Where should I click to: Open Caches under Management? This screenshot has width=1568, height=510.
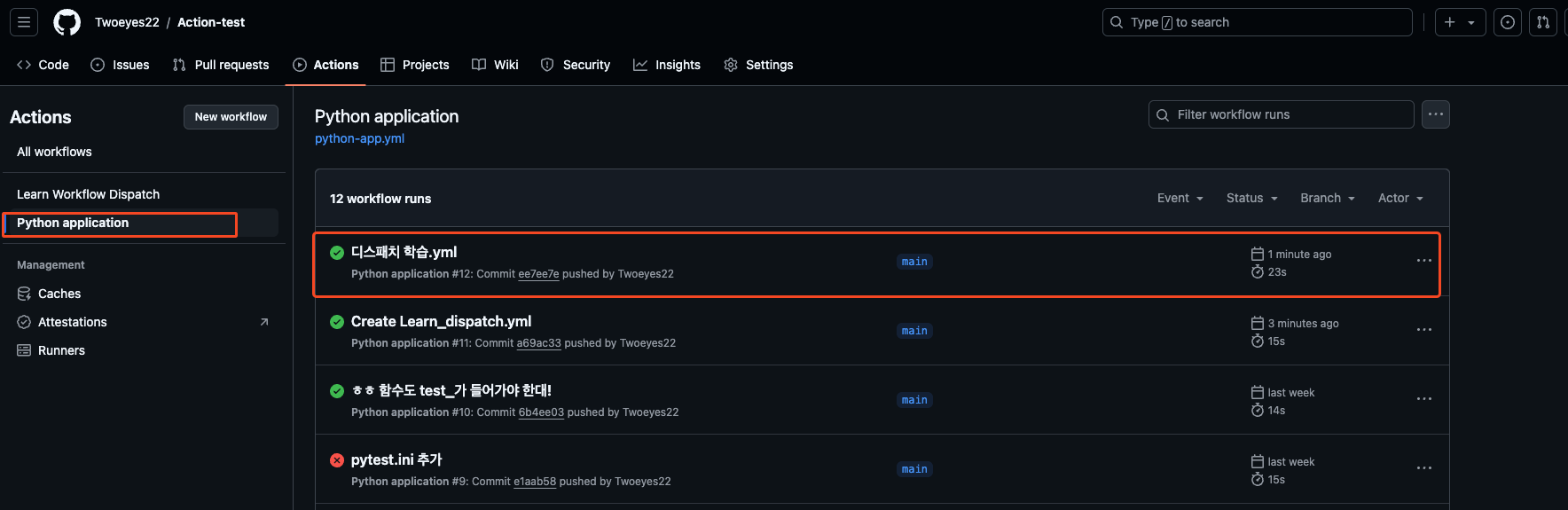point(59,294)
